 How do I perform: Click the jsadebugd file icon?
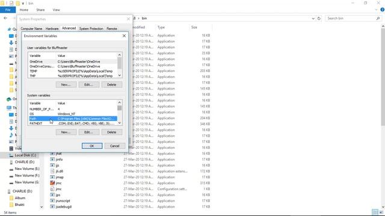click(x=52, y=206)
